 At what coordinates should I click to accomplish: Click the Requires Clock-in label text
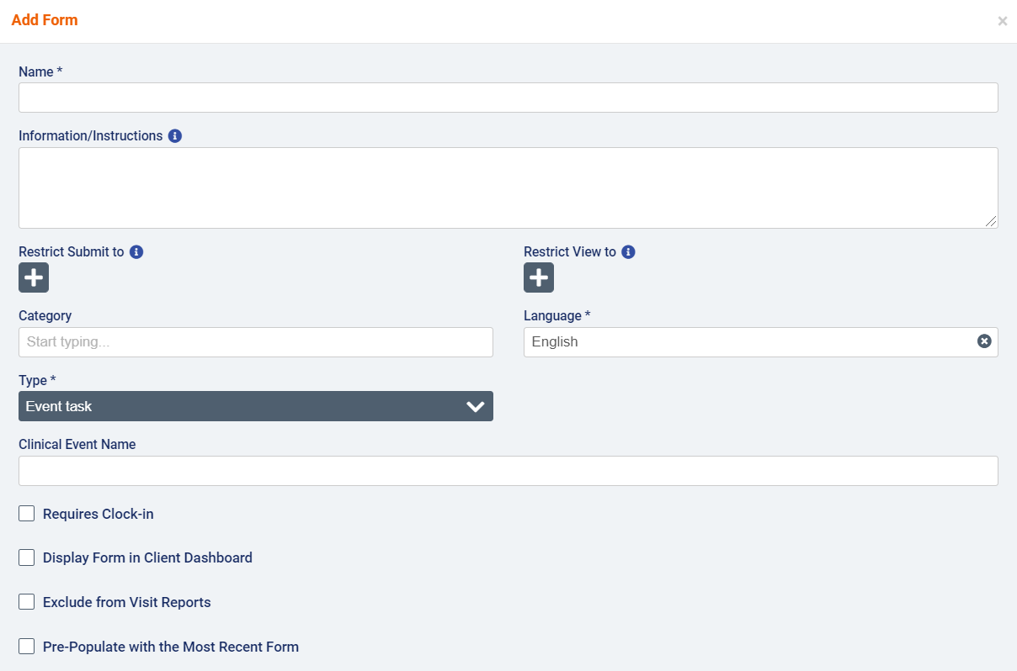(x=99, y=514)
